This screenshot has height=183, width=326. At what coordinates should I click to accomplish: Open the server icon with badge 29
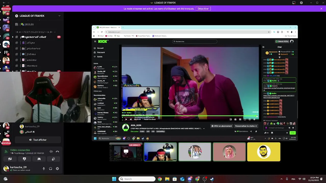pyautogui.click(x=6, y=133)
